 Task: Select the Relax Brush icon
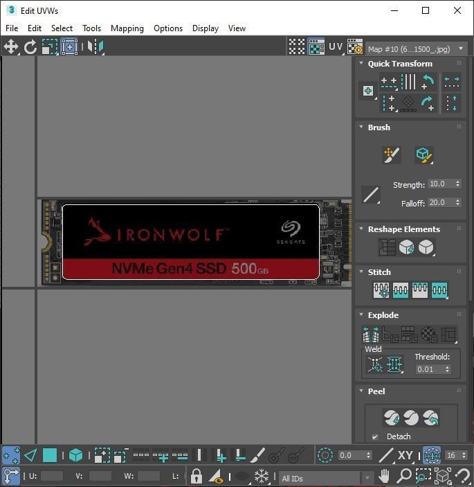point(423,155)
